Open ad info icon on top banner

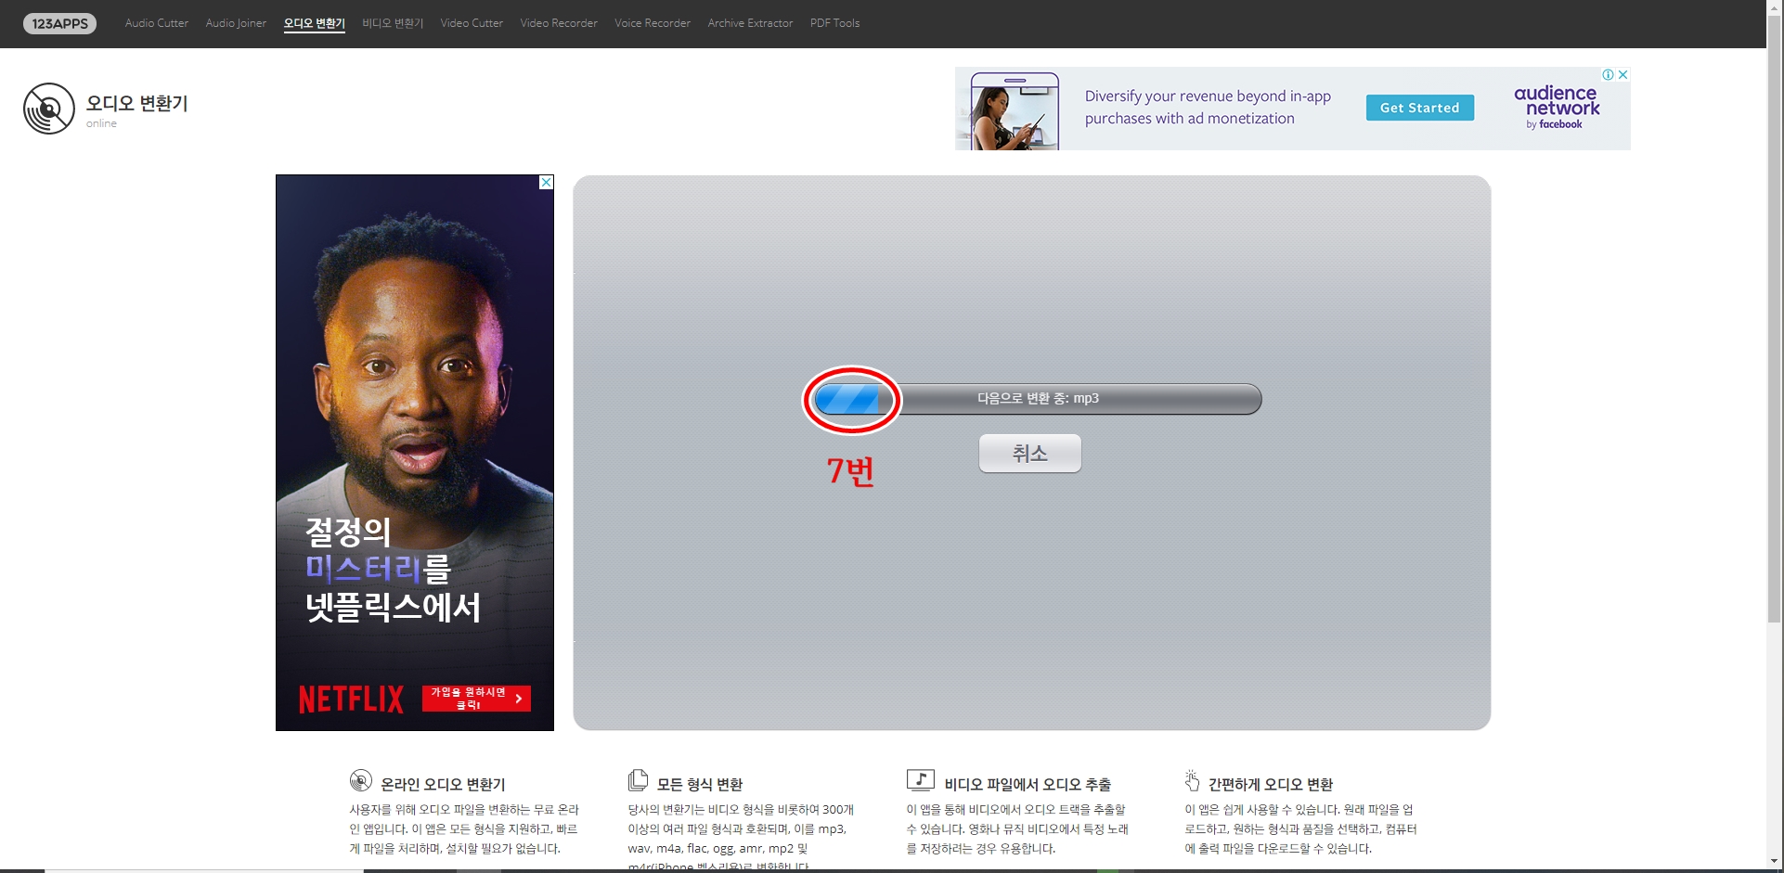[1608, 75]
